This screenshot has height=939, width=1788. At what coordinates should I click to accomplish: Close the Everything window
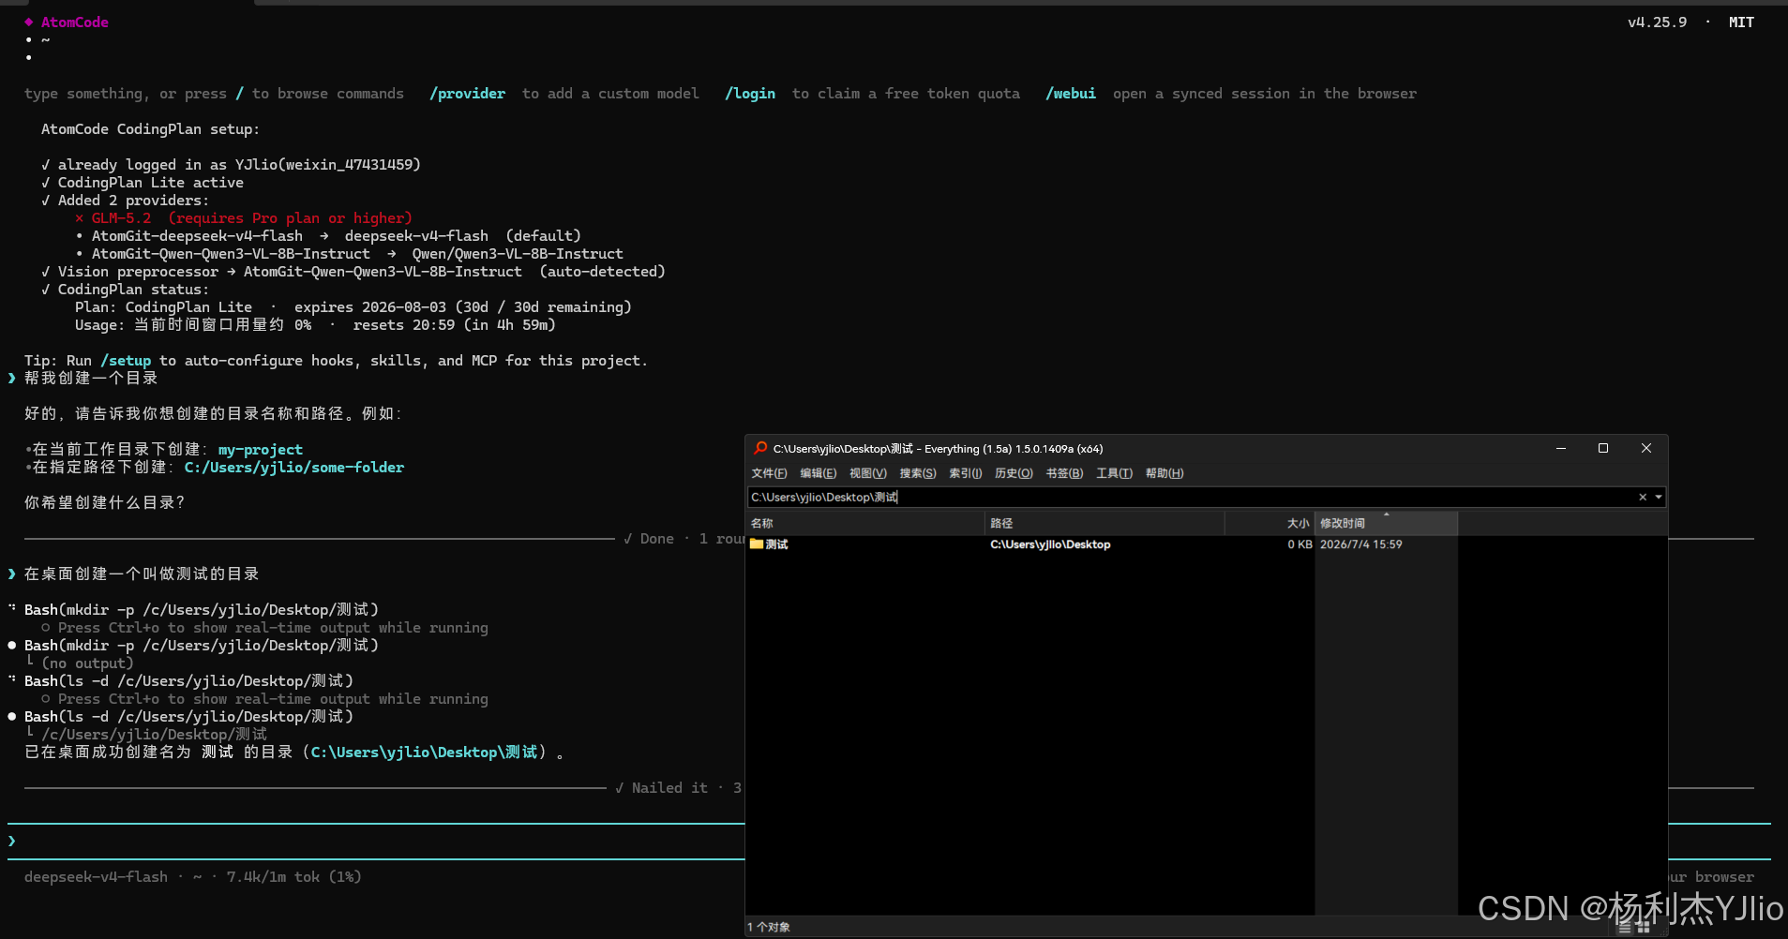point(1646,448)
